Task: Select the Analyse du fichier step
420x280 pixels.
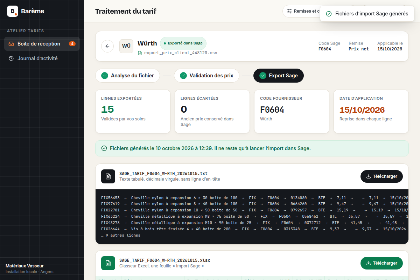Action: [x=127, y=76]
